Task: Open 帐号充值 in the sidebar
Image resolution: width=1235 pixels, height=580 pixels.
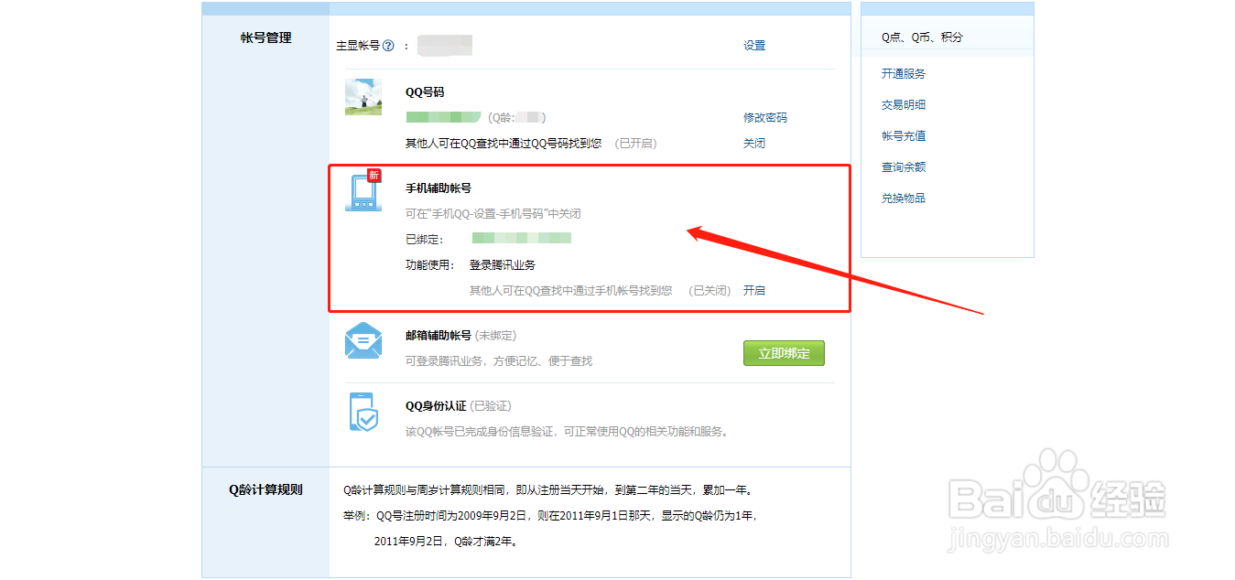Action: click(x=904, y=136)
